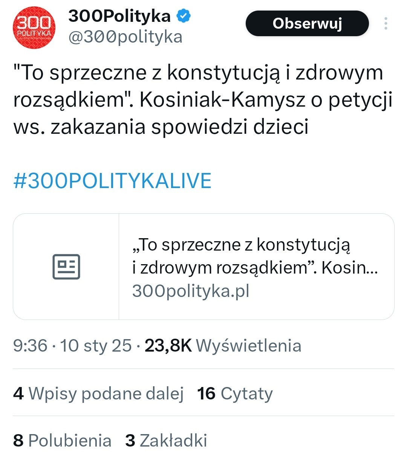407x462 pixels.
Task: Click the 300polityka.pl domain in card
Action: click(191, 291)
